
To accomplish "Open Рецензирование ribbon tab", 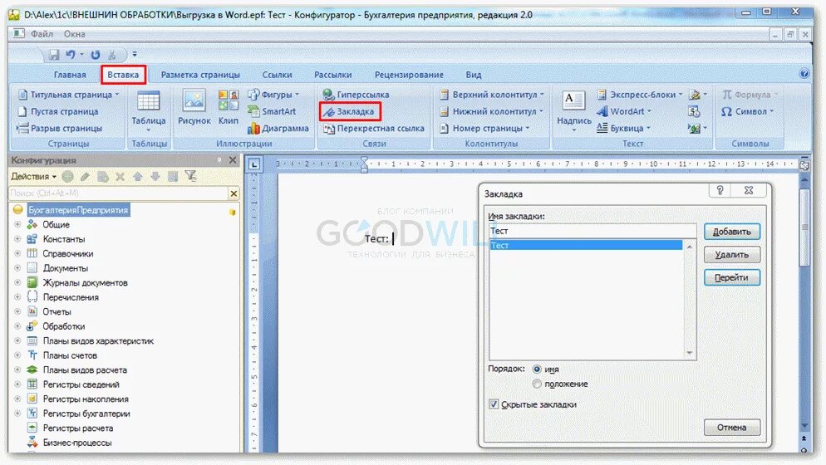I will coord(409,75).
